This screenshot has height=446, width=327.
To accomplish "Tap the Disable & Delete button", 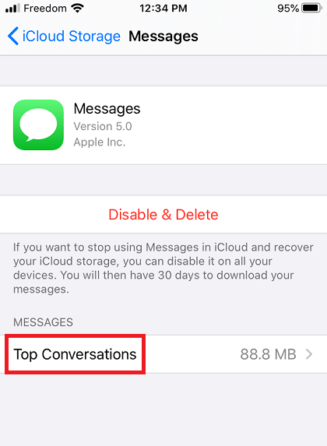I will point(163,215).
